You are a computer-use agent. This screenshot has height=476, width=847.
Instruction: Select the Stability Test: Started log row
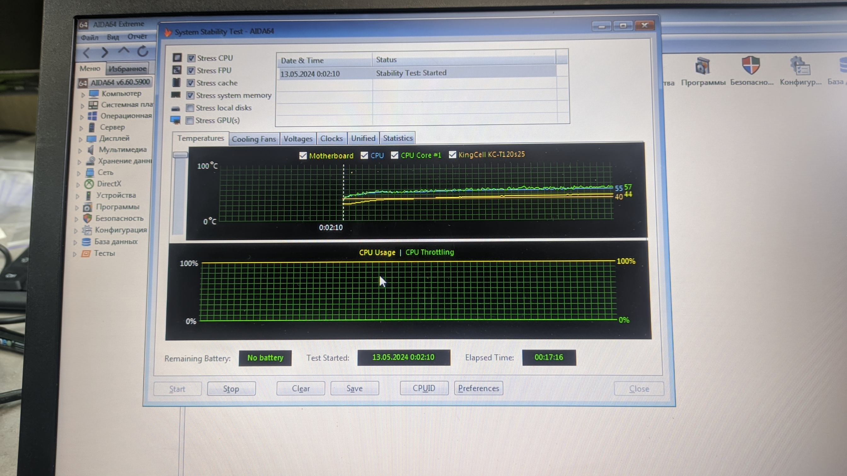[418, 73]
